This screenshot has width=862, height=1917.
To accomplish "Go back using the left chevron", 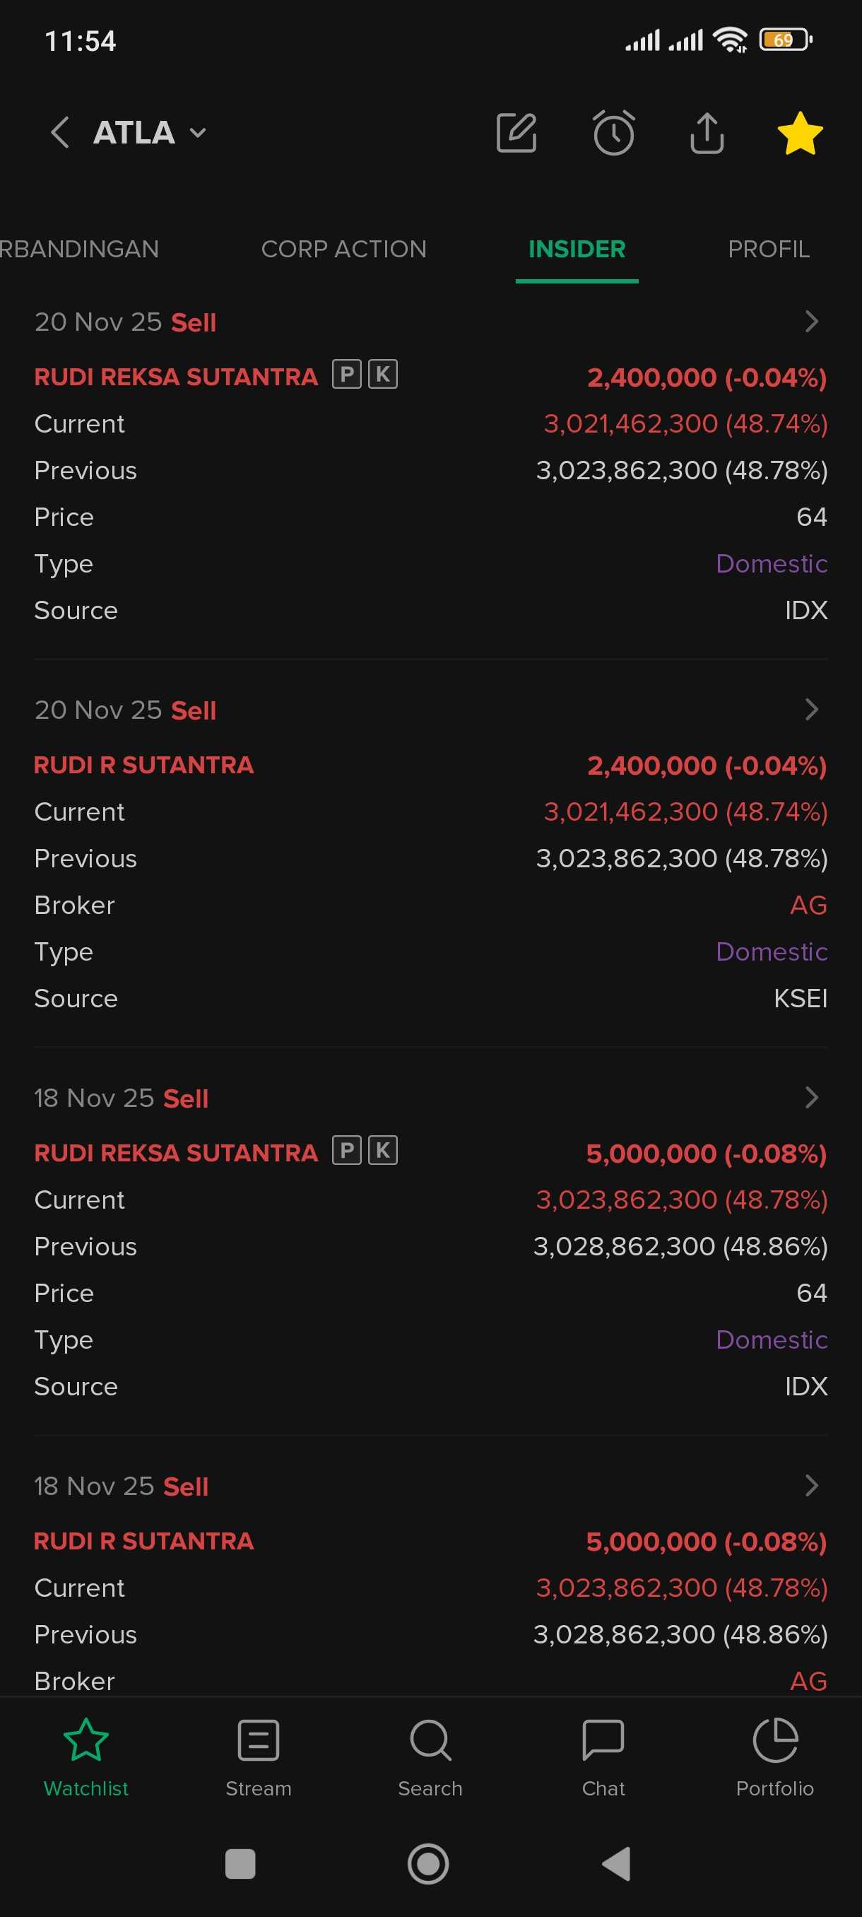I will tap(60, 132).
